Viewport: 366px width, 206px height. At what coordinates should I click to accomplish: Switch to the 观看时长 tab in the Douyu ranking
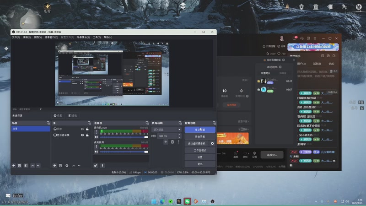click(x=266, y=73)
